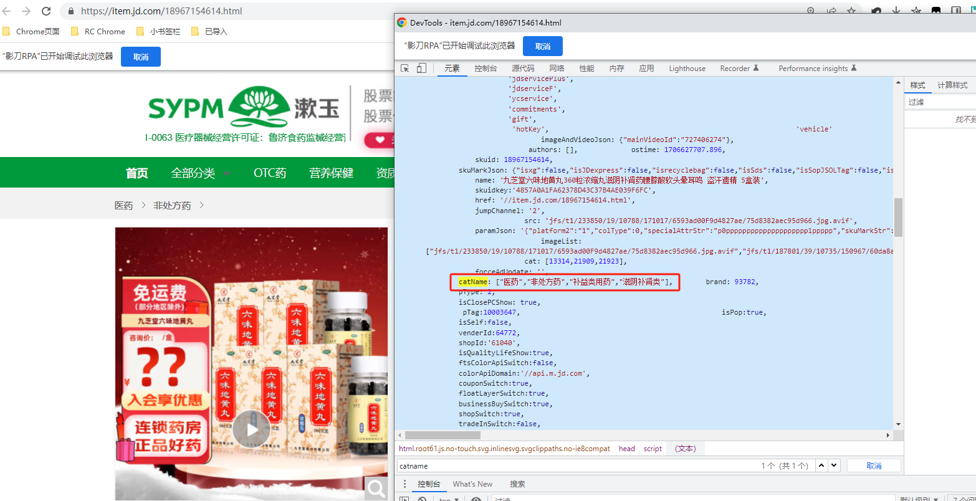
Task: Jump to previous search match
Action: pos(821,465)
